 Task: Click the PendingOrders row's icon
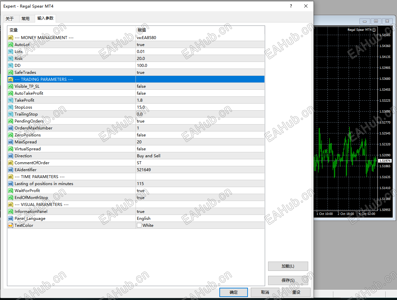click(x=10, y=121)
